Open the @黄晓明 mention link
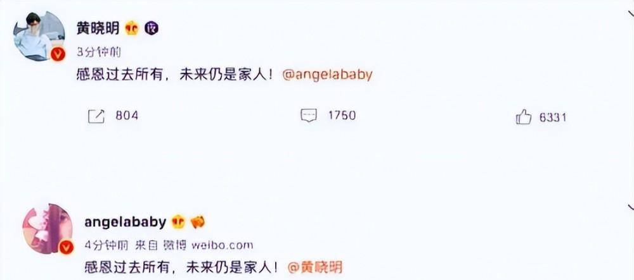634x280 pixels. pyautogui.click(x=314, y=267)
